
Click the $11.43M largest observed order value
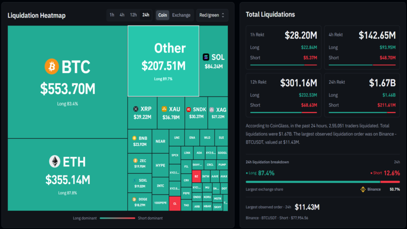(x=307, y=207)
